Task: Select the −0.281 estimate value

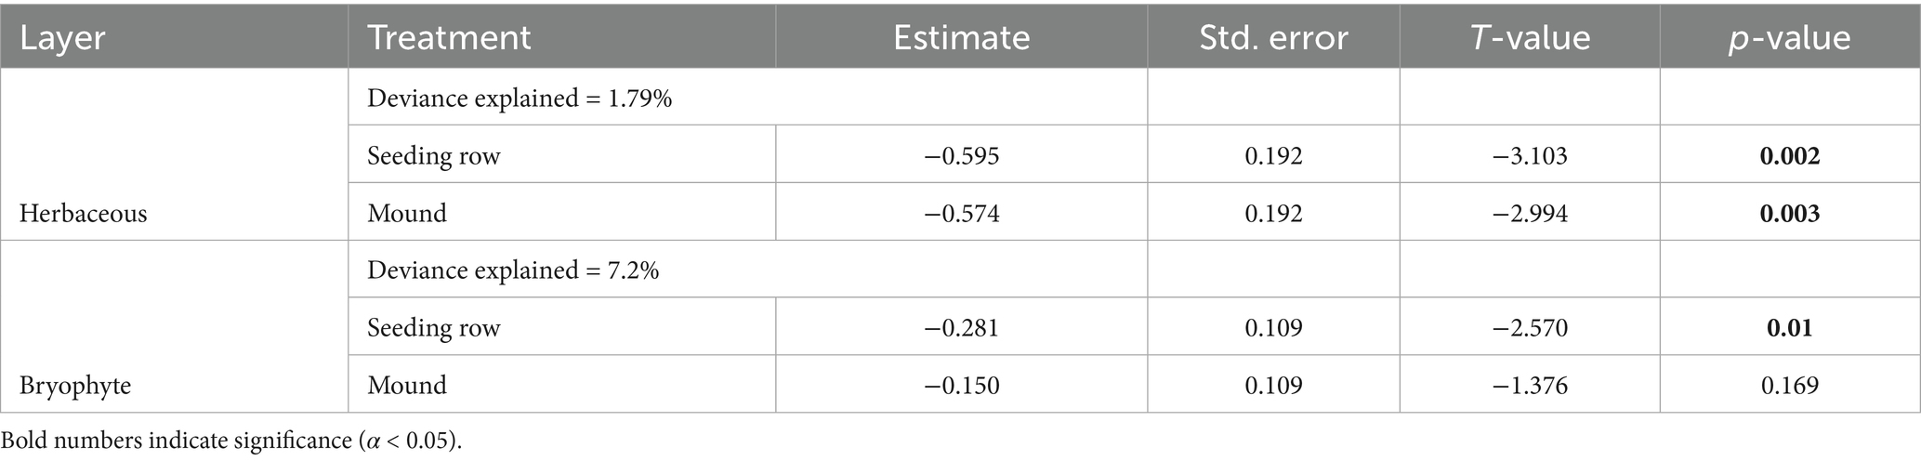Action: click(961, 327)
